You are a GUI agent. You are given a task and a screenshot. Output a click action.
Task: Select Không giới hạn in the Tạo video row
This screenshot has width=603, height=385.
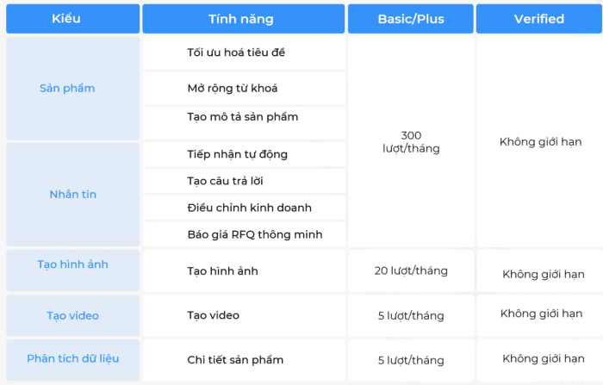pyautogui.click(x=540, y=314)
